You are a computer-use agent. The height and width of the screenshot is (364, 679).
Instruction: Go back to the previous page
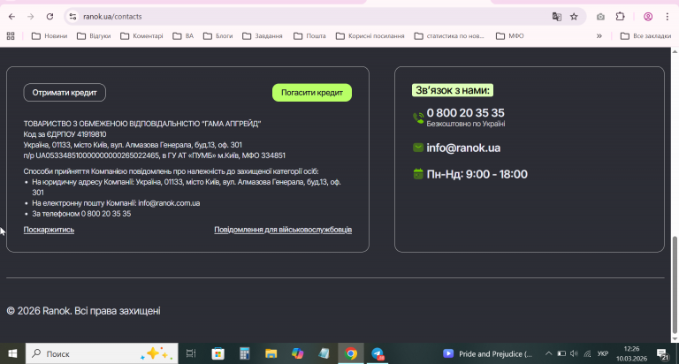[x=11, y=17]
